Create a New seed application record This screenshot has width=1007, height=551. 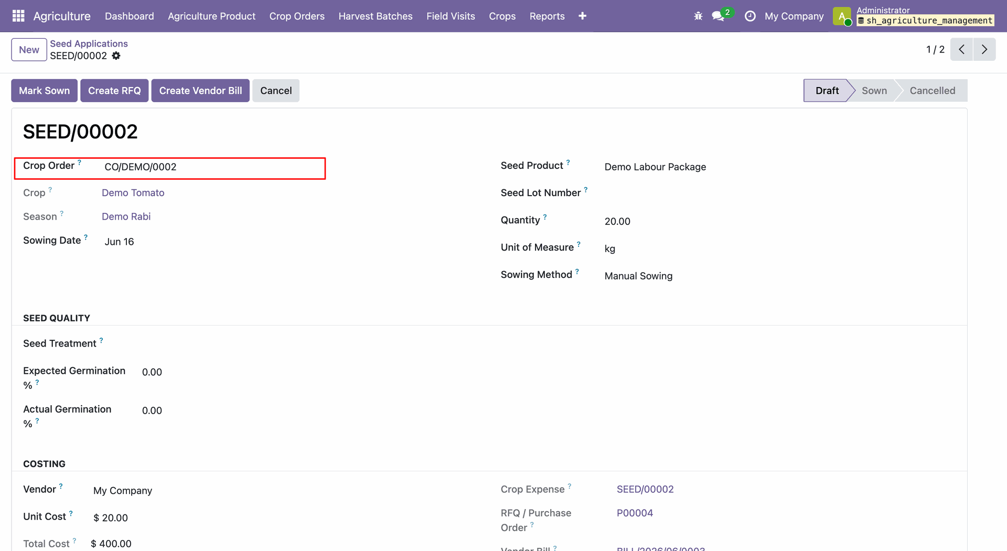(29, 50)
